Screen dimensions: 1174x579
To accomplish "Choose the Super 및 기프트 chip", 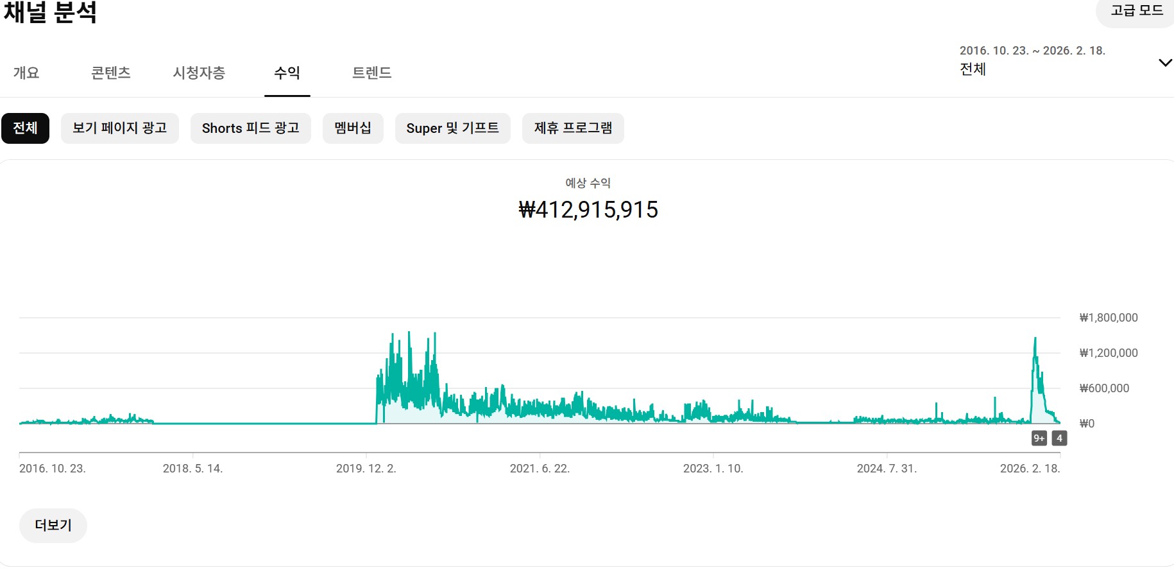I will point(452,128).
